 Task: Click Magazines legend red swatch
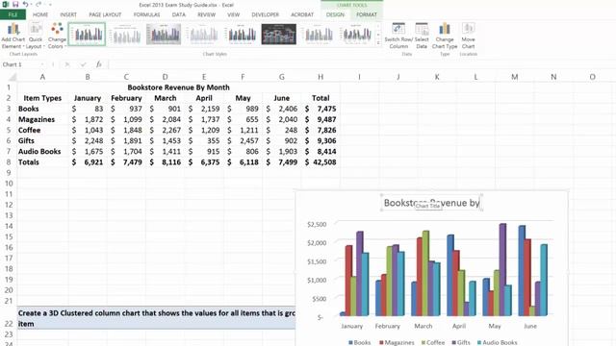(381, 342)
